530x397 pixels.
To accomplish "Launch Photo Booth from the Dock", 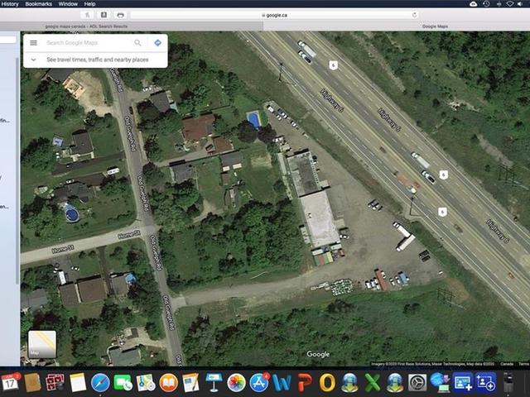I will (55, 382).
